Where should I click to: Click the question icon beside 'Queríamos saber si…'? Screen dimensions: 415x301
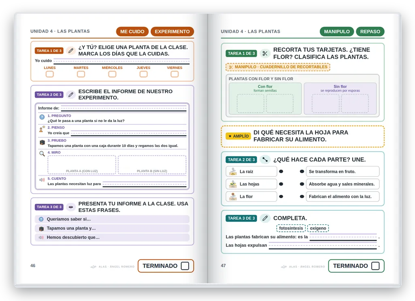point(41,219)
